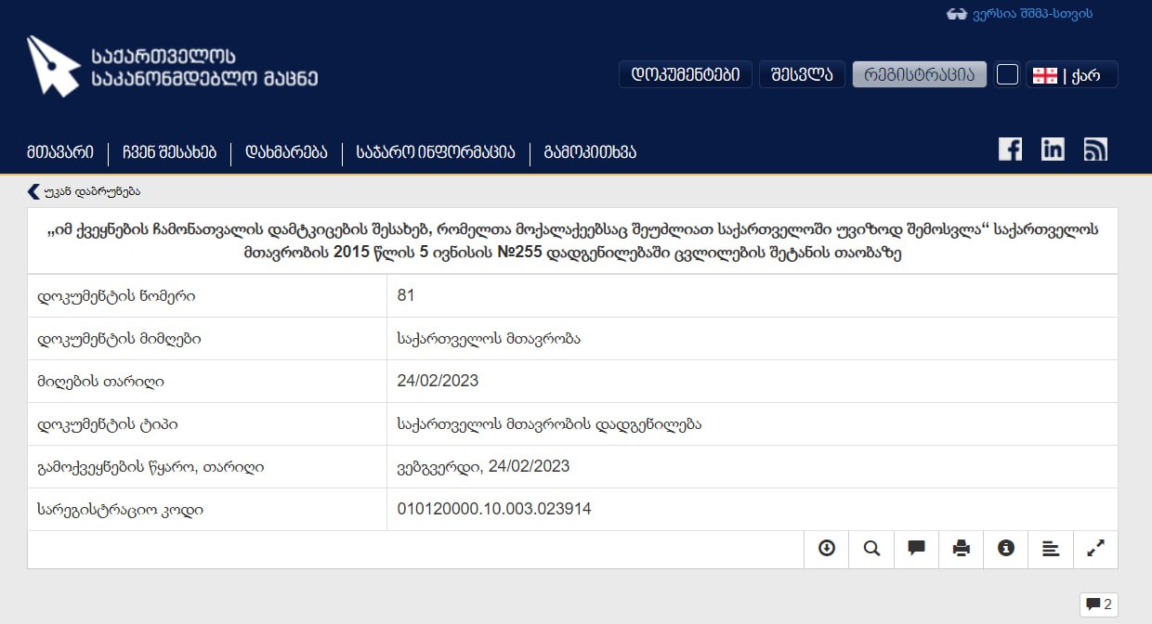Show document info via the info icon
Screen dimensions: 1152x624
coord(1005,549)
